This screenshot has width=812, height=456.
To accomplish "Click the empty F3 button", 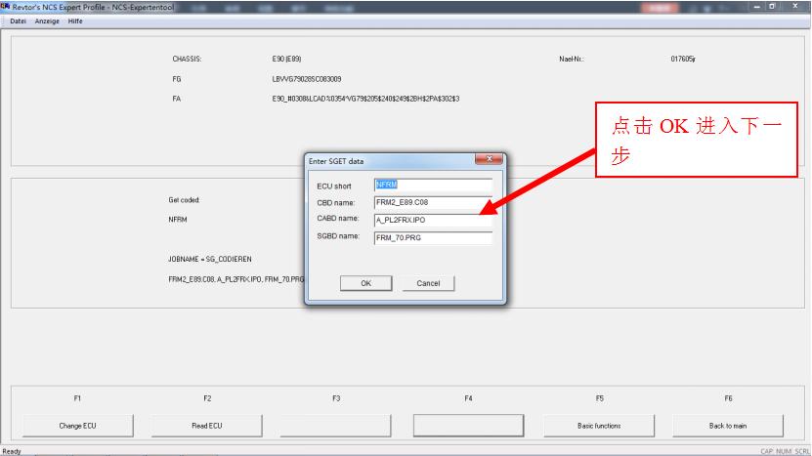I will coord(335,426).
